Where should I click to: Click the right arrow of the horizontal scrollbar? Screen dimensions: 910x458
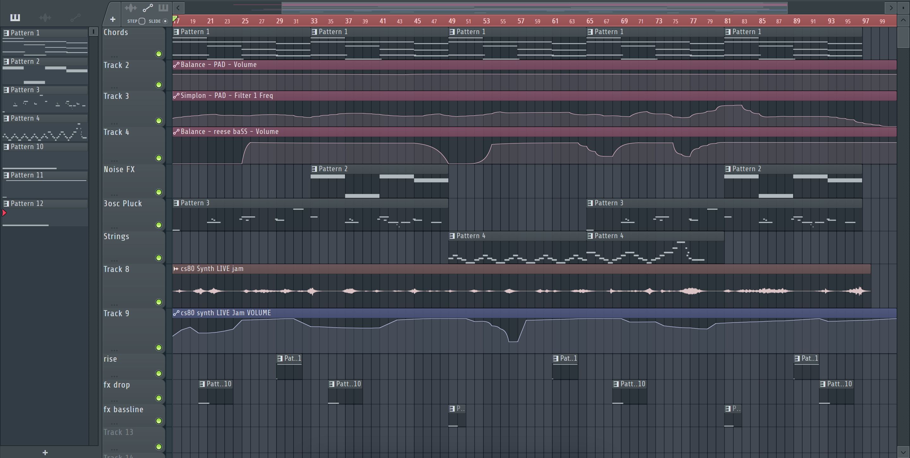point(891,7)
